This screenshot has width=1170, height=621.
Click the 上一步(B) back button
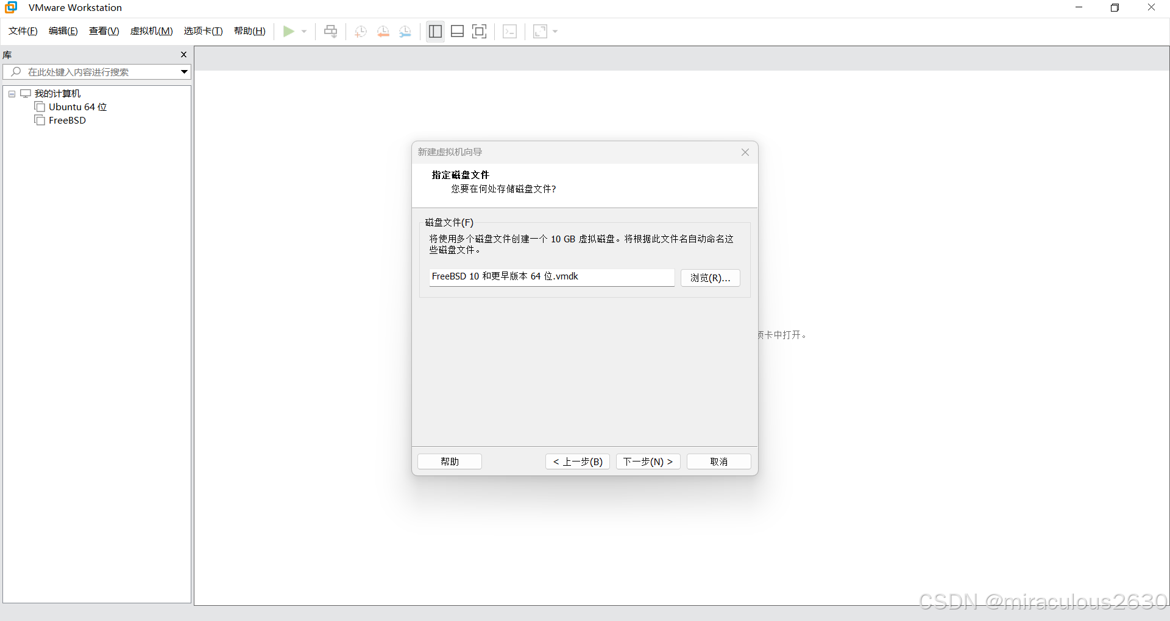pos(578,461)
